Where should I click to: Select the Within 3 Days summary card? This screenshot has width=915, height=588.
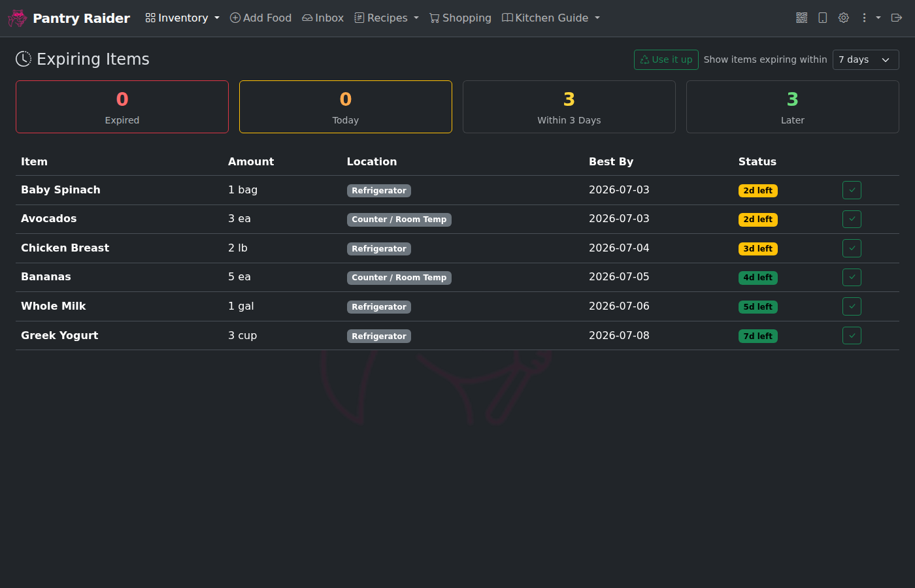569,107
